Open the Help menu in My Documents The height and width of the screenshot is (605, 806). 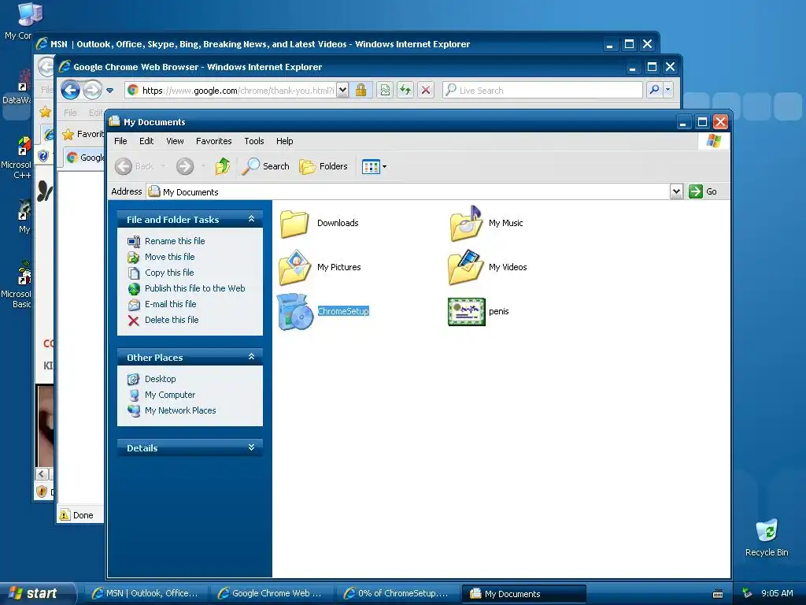click(284, 141)
